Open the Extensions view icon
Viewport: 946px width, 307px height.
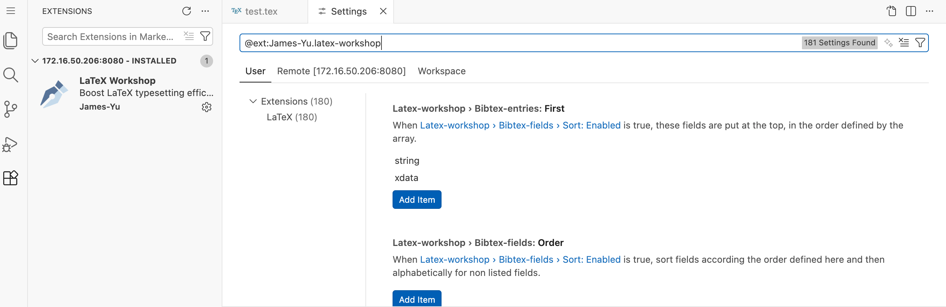[x=11, y=178]
